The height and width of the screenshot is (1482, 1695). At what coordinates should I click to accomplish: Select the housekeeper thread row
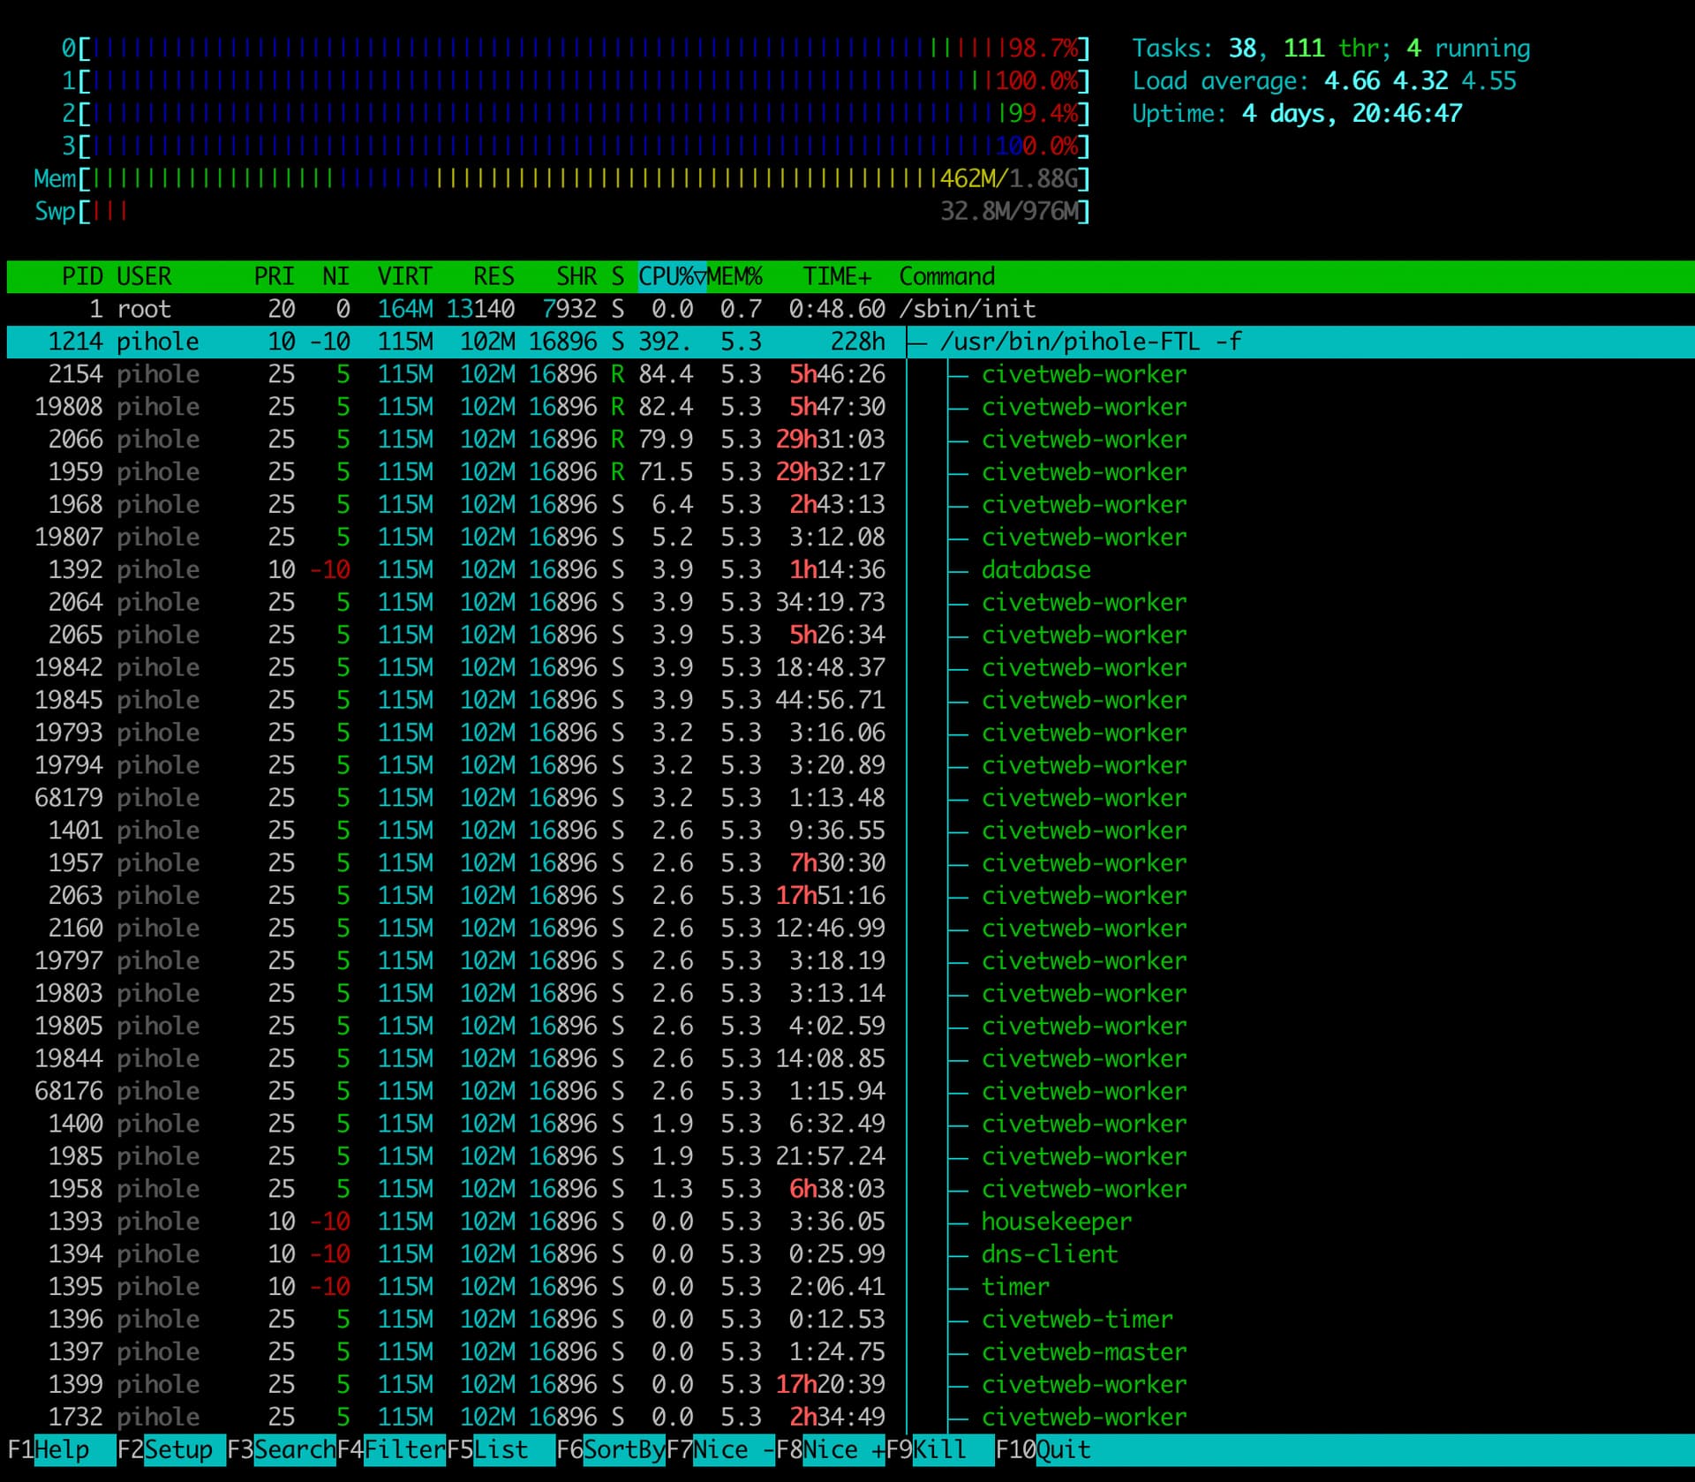[x=1056, y=1222]
